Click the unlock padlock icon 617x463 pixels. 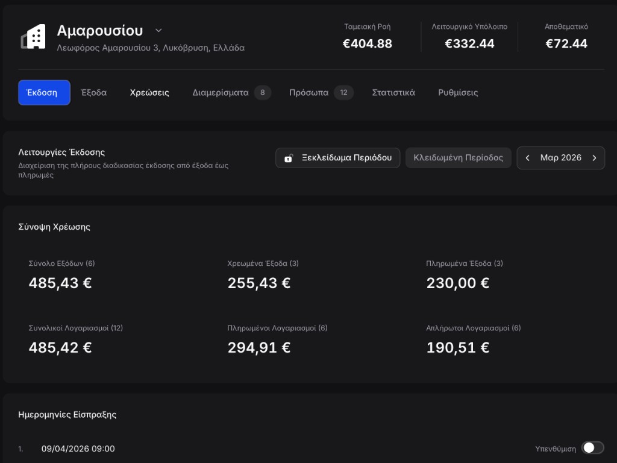coord(289,158)
